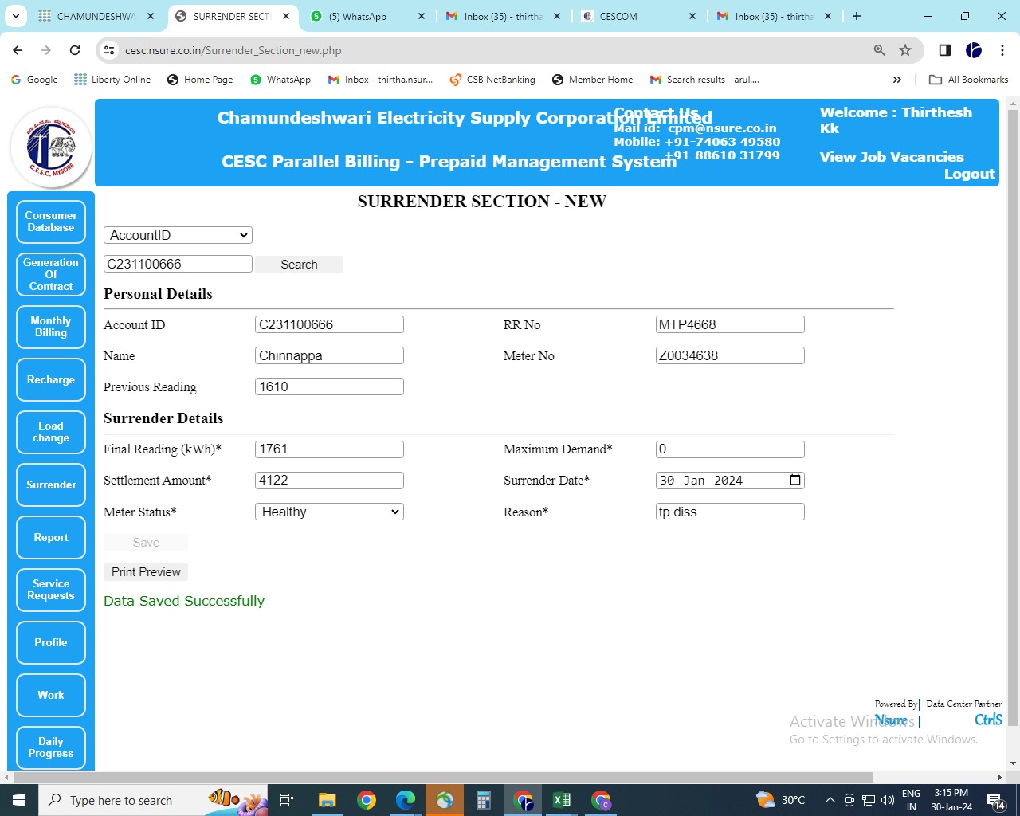The image size is (1020, 816).
Task: Click the horizontal page scrollbar
Action: (443, 777)
